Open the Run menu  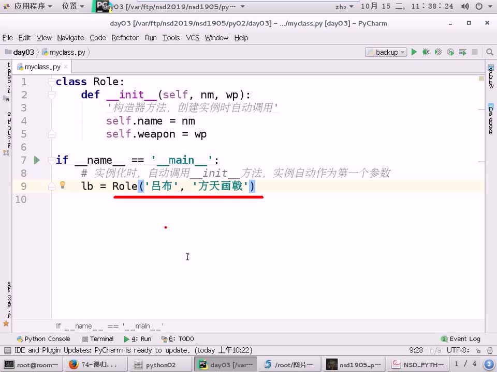point(151,38)
